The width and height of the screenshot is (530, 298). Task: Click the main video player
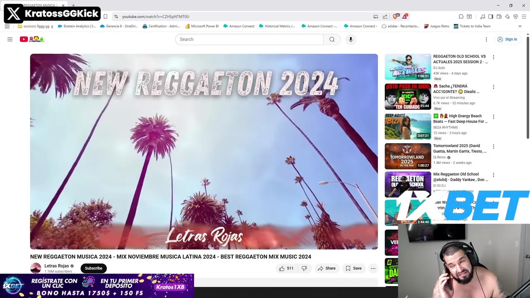[204, 151]
